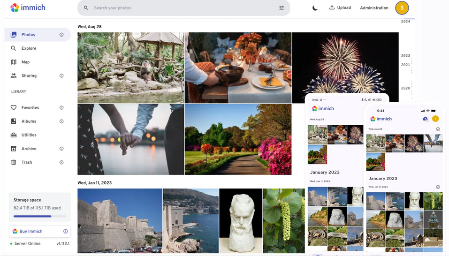This screenshot has width=449, height=256.
Task: Click the Upload button
Action: tap(340, 8)
